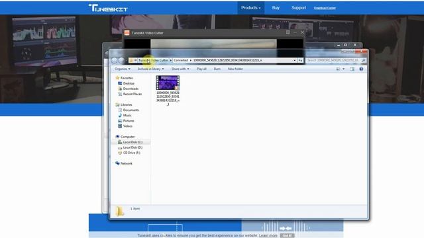Screen dimensions: 424x238
Task: Open CD Drive (F:)
Action: [131, 153]
